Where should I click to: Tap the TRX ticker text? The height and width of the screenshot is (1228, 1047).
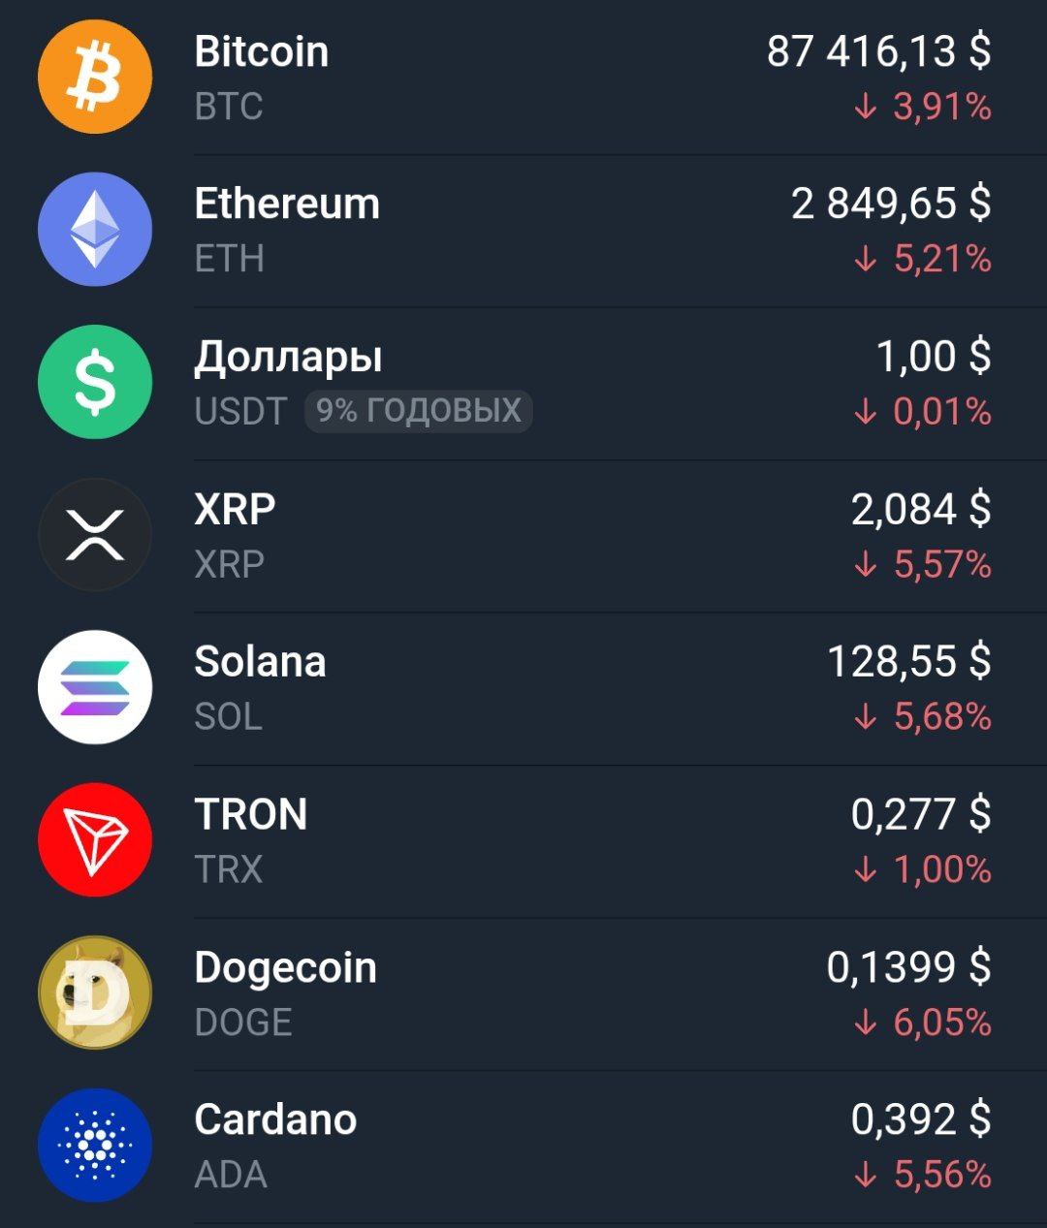tap(229, 869)
